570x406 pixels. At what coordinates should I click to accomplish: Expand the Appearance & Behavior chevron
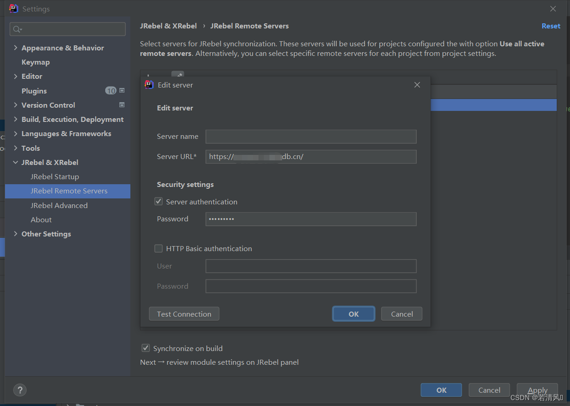coord(16,48)
